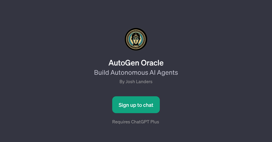This screenshot has height=142, width=272.
Task: Click the gold ring border of the avatar
Action: point(136,30)
